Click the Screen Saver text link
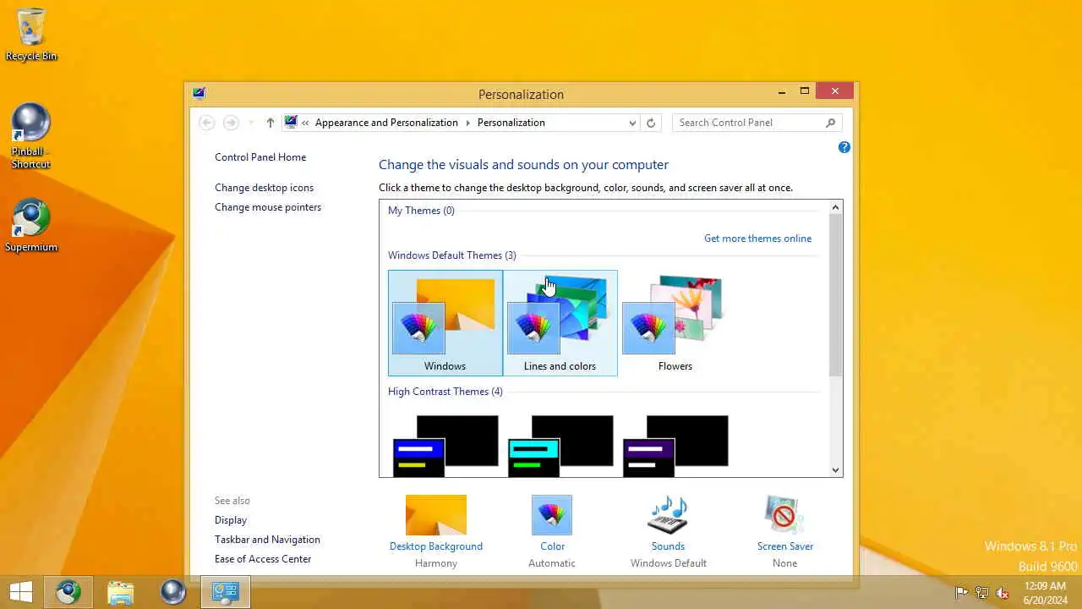 (x=785, y=546)
